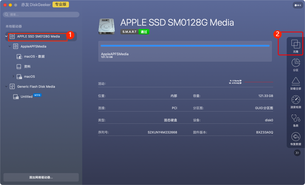305x185 pixels.
Task: Click the sidebar expand arrows at bottom right
Action: point(297,152)
